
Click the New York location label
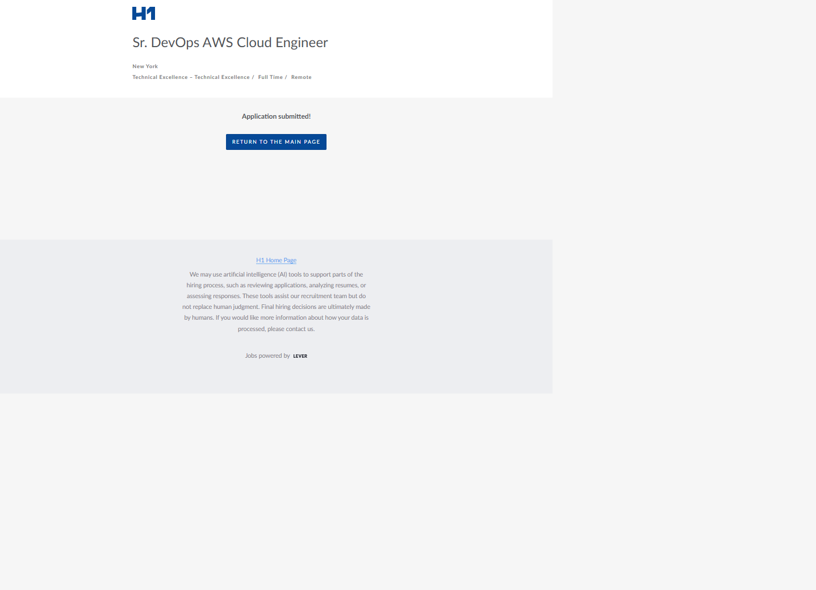(145, 66)
